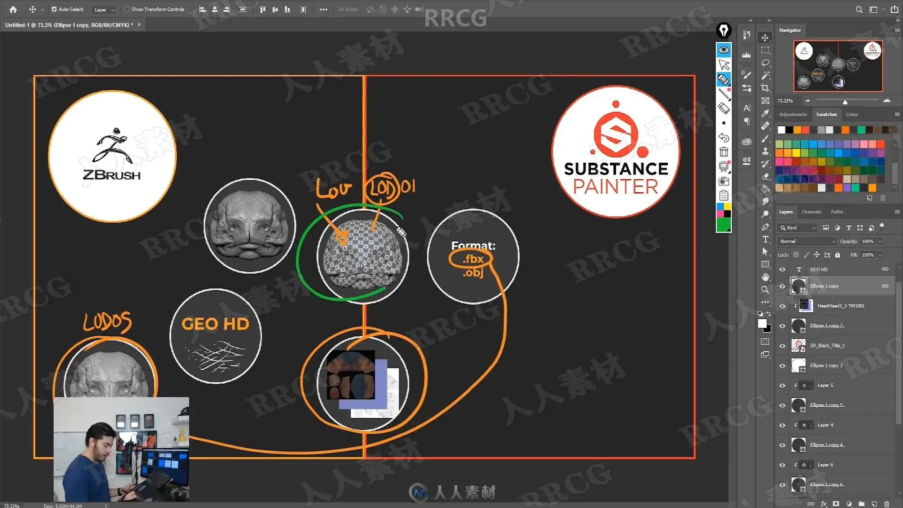Viewport: 903px width, 508px height.
Task: Click the more align options button
Action: (324, 9)
